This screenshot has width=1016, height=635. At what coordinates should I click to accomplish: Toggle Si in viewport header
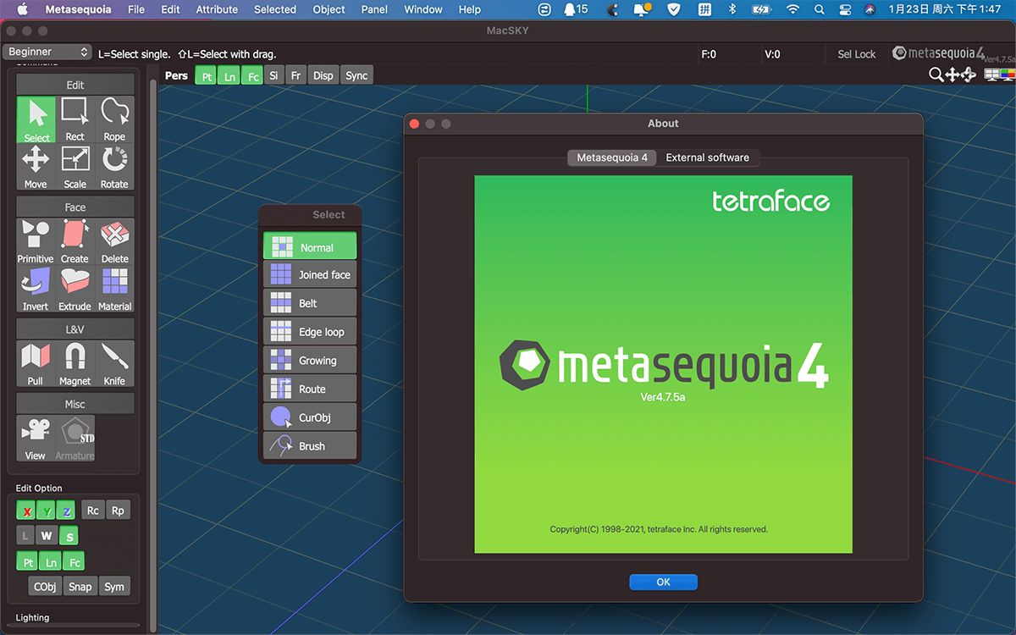point(273,75)
